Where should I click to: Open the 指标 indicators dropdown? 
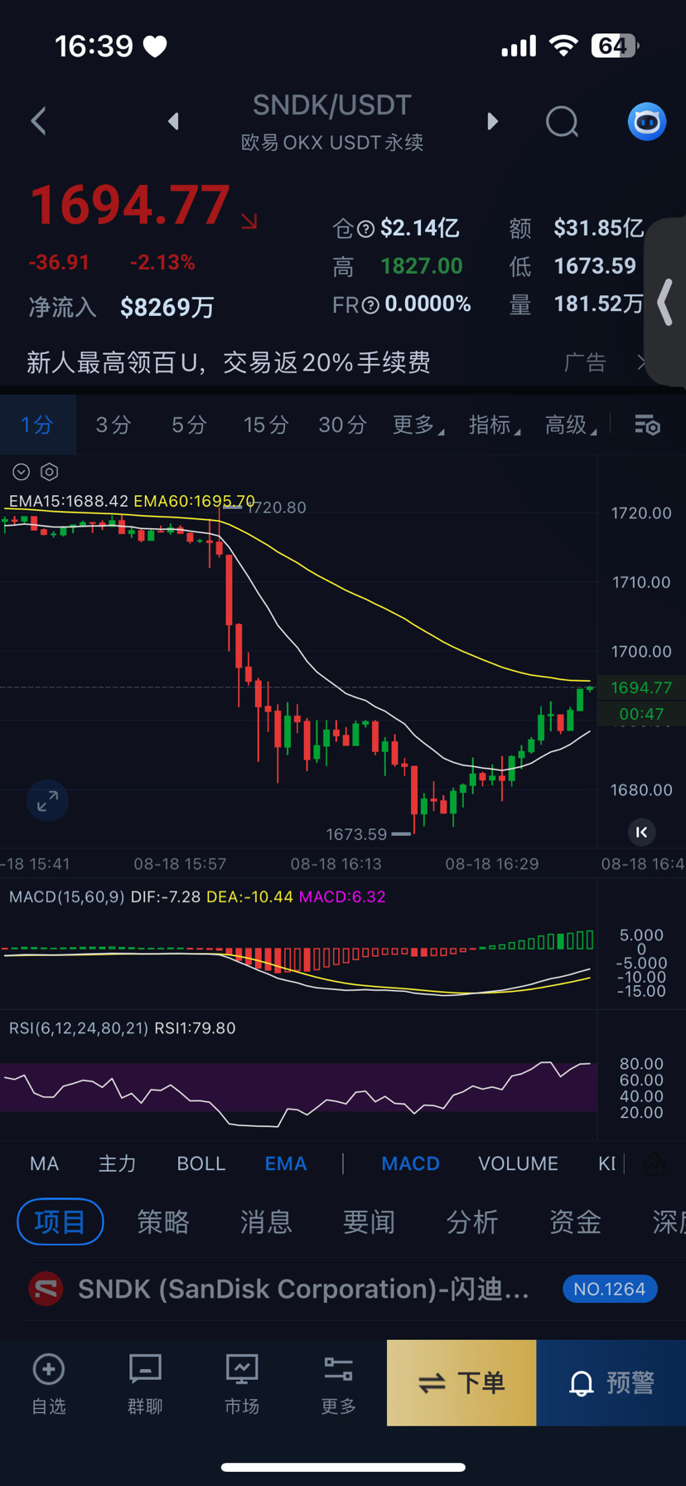[x=495, y=425]
